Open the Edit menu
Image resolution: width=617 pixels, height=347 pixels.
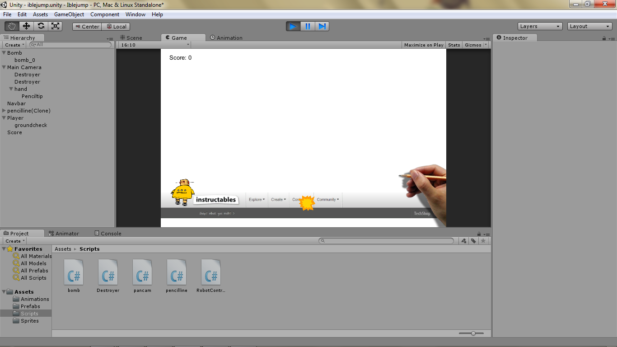click(22, 14)
